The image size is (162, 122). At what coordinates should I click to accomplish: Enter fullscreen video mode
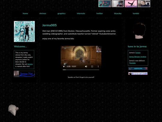click(92, 66)
